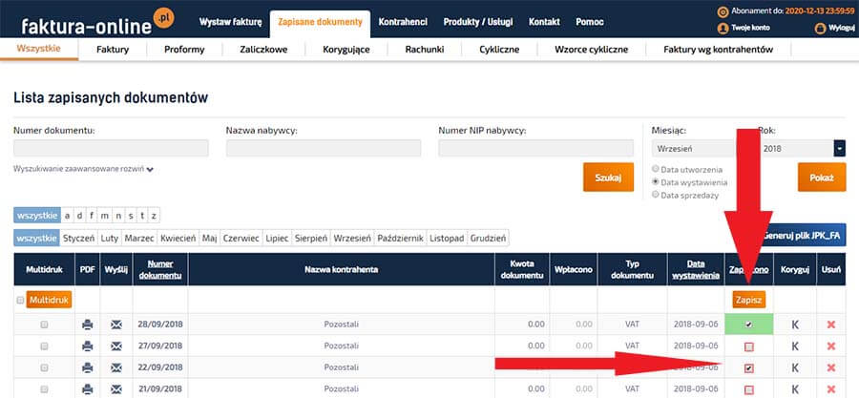
Task: Tick Multidruk checkbox for document 28/09/2018
Action: (44, 325)
